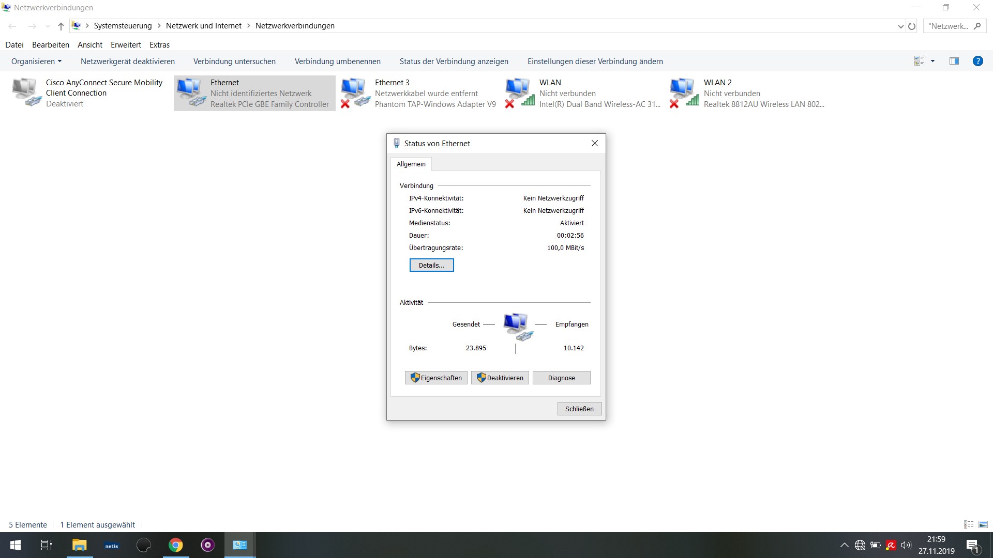
Task: Click the blue help question mark icon
Action: (977, 61)
